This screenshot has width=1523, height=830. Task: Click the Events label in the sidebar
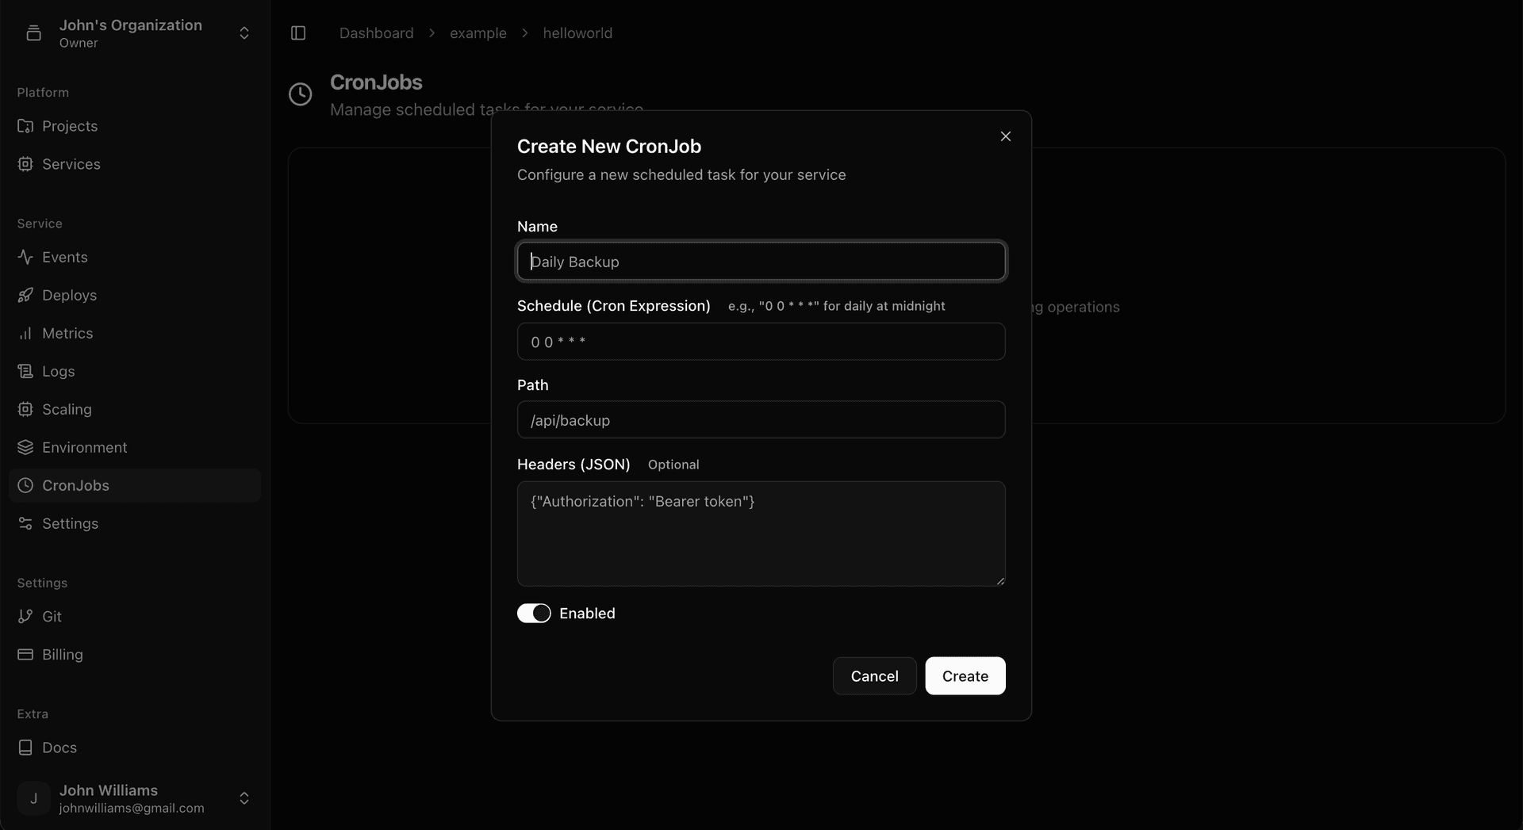coord(65,258)
